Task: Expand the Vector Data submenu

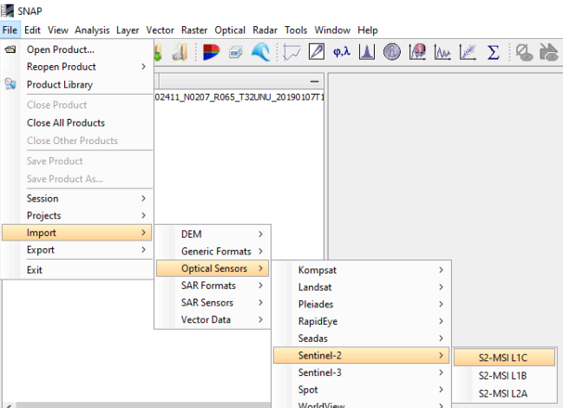Action: [213, 319]
